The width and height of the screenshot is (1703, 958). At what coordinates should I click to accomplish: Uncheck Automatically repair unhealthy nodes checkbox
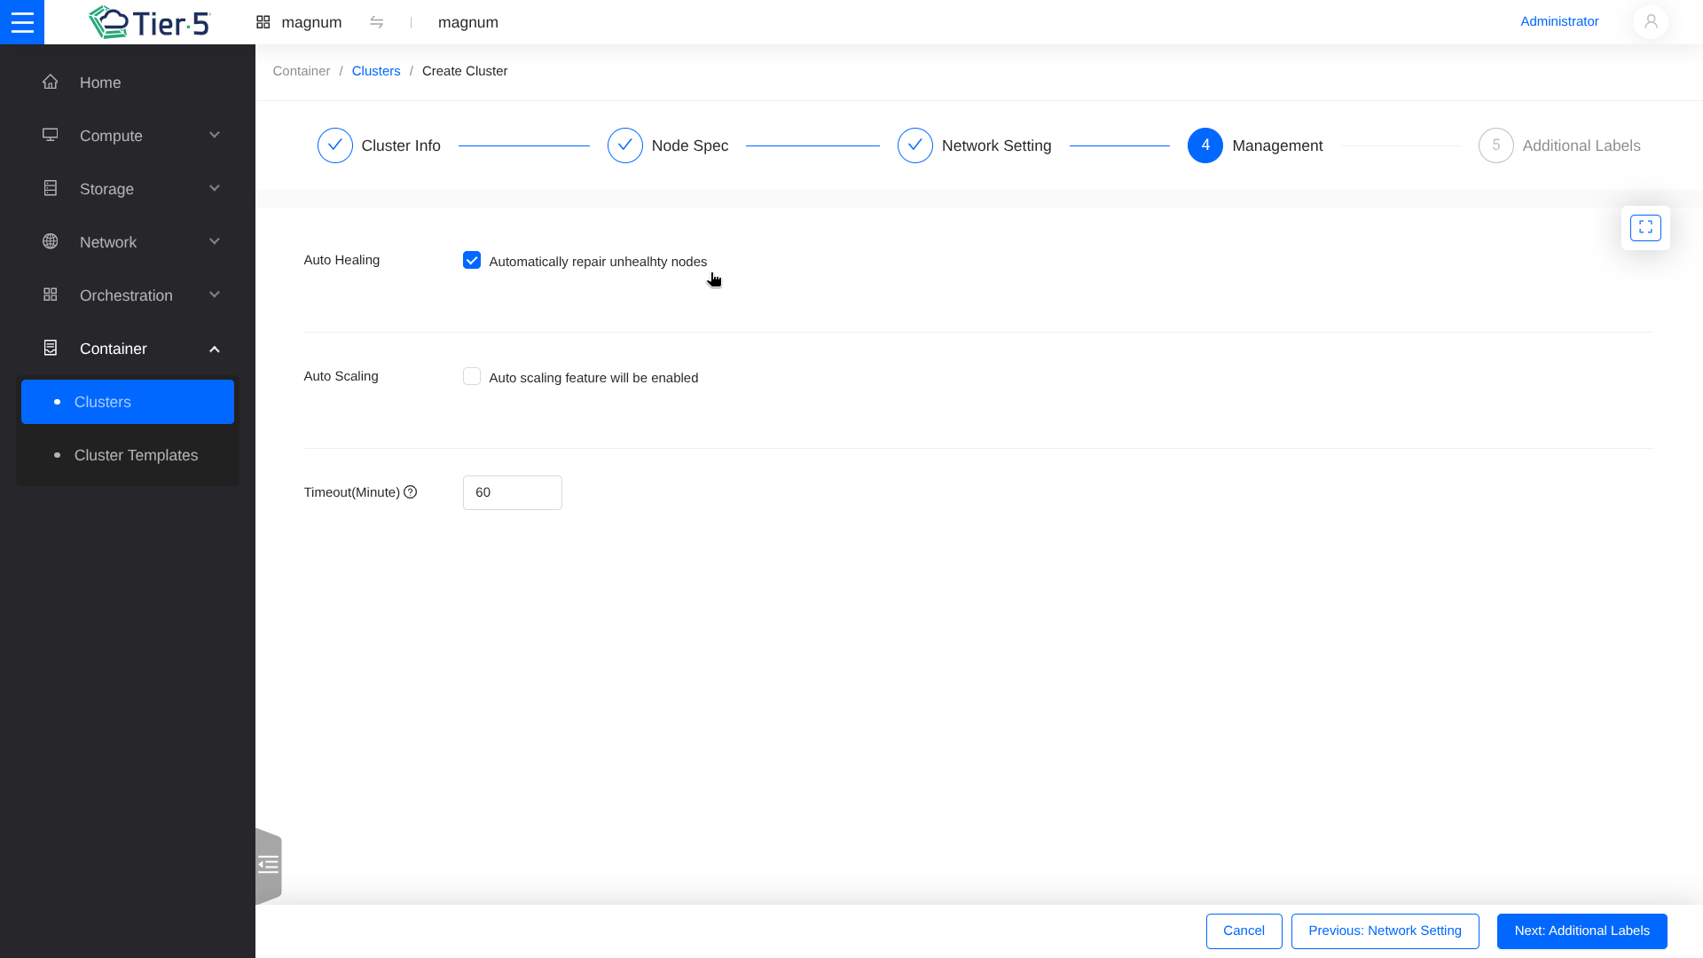pos(472,260)
